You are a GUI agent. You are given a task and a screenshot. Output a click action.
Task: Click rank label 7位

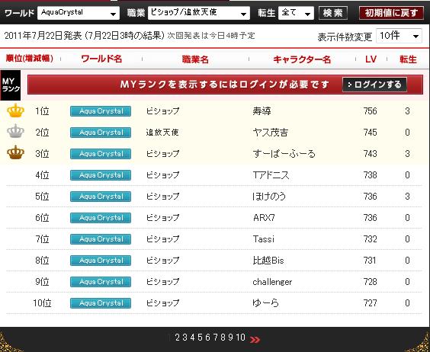42,239
